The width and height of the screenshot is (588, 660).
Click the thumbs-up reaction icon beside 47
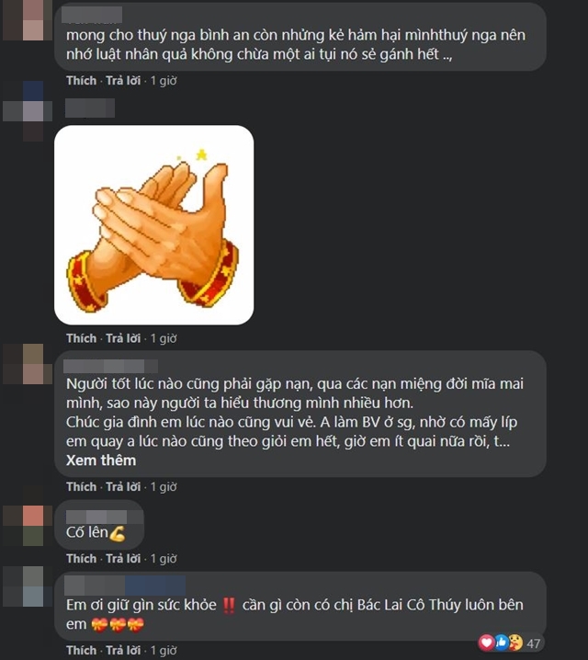coord(502,643)
